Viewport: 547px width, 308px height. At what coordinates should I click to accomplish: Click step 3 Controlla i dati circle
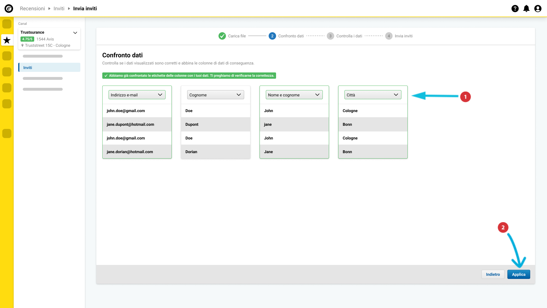(x=330, y=36)
